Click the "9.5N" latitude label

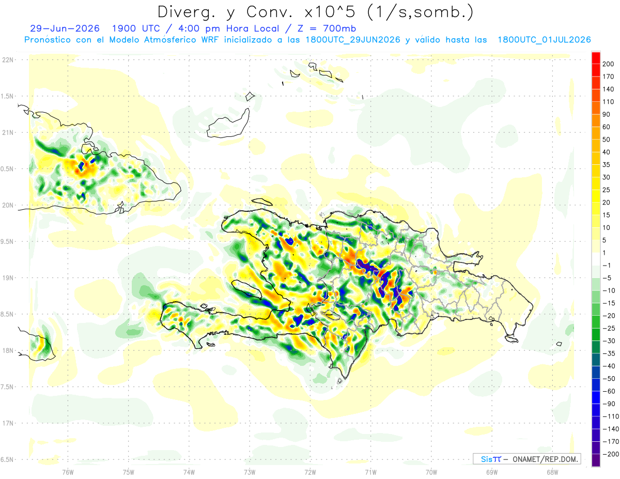click(x=8, y=241)
